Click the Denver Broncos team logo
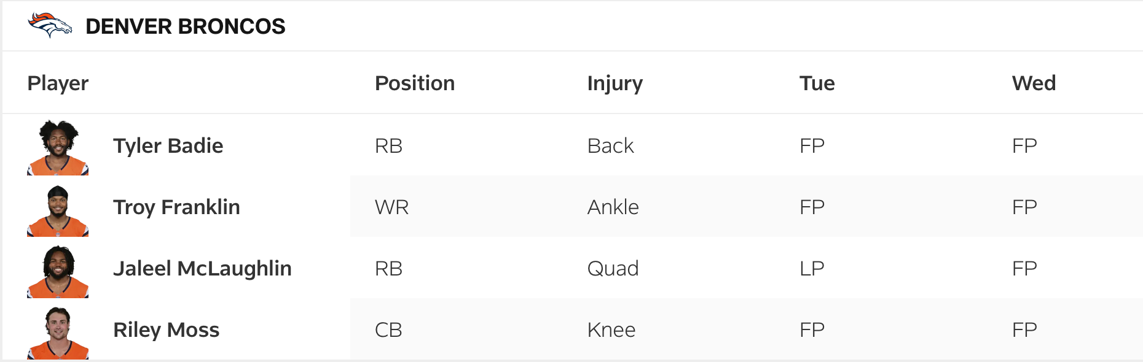 tap(50, 26)
